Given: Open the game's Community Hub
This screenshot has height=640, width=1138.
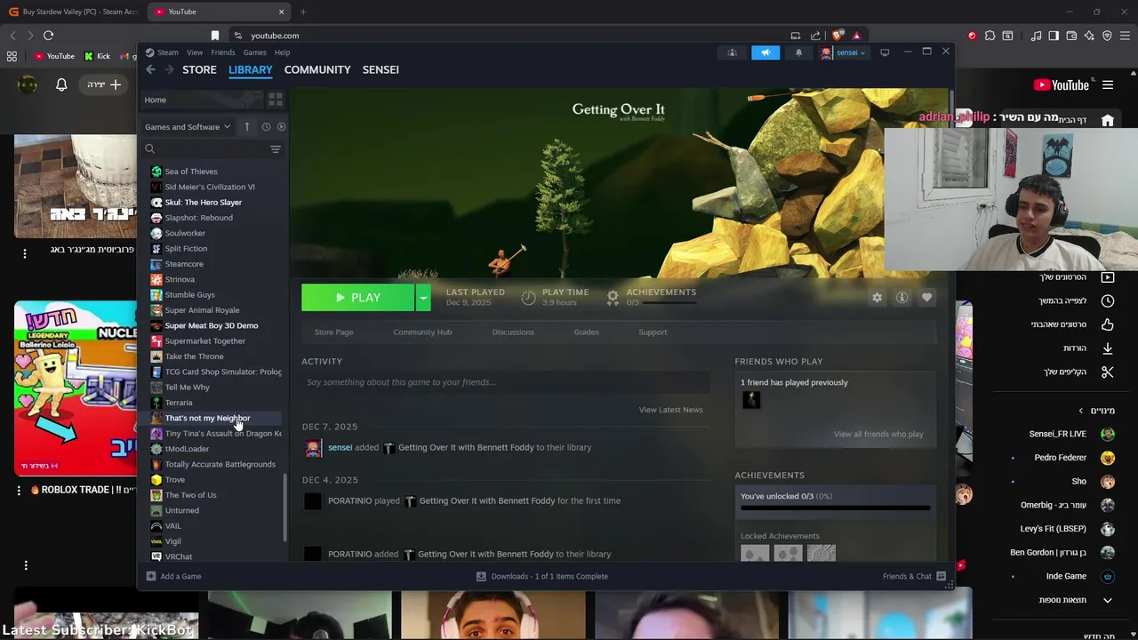Looking at the screenshot, I should tap(422, 332).
